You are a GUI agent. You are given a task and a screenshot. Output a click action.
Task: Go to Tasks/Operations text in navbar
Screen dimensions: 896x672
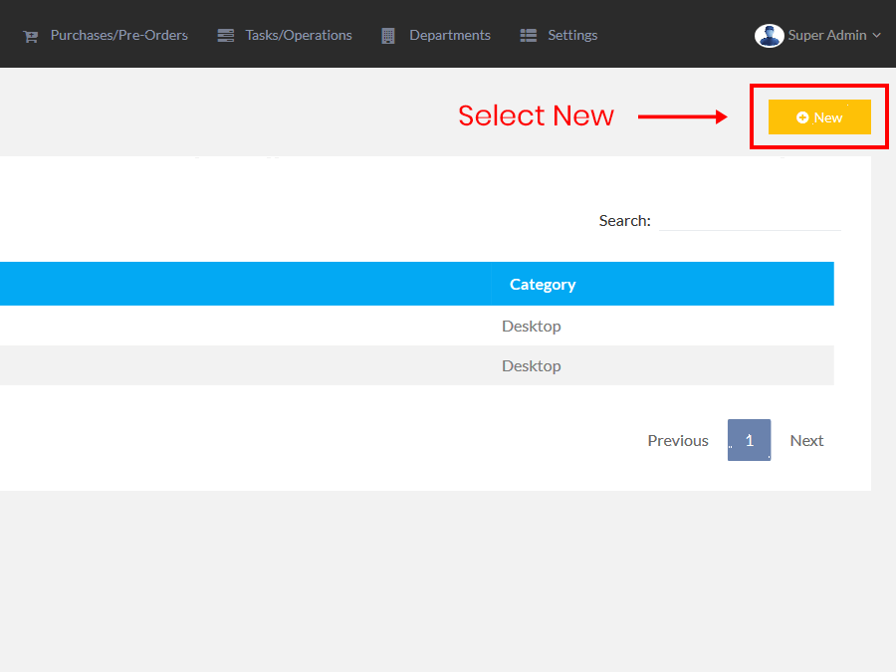click(x=299, y=35)
